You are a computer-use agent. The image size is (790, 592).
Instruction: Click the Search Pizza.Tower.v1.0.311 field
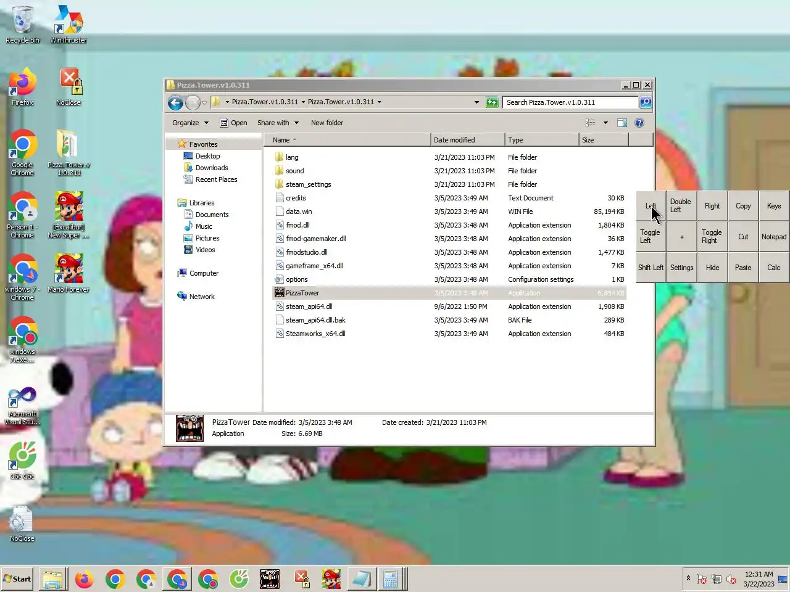click(x=570, y=102)
